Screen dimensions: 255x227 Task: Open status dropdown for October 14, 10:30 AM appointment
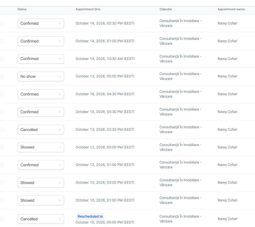click(x=41, y=59)
